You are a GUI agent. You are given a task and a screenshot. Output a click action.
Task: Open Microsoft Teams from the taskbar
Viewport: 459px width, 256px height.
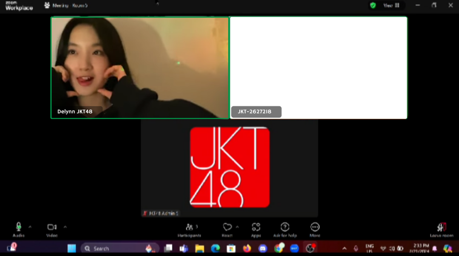184,248
